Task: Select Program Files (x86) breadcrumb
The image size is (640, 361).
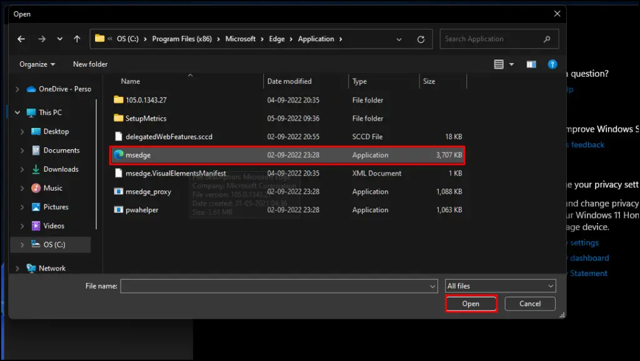Action: pos(182,39)
